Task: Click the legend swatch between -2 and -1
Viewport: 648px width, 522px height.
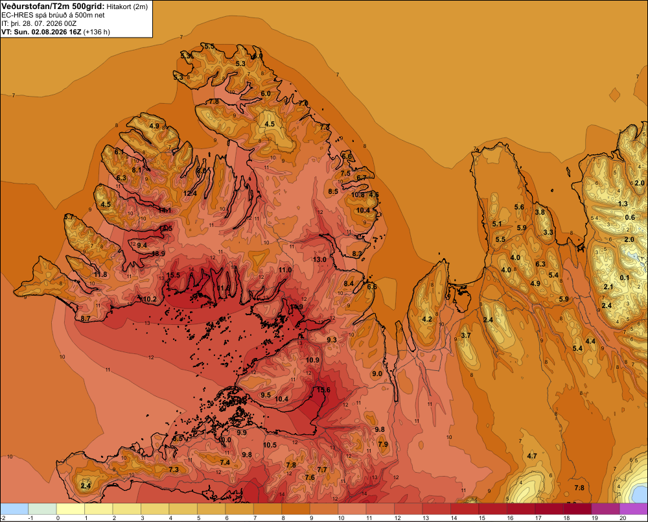Action: [14, 509]
